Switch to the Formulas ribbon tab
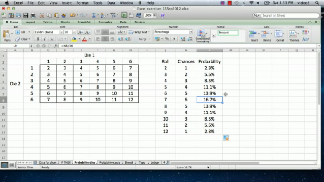 click(105, 22)
